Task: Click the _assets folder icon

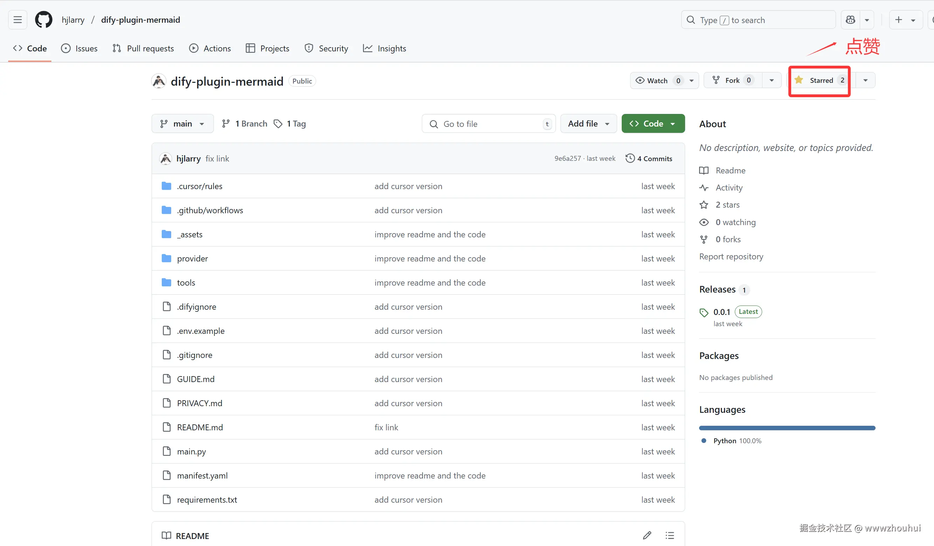Action: [166, 234]
